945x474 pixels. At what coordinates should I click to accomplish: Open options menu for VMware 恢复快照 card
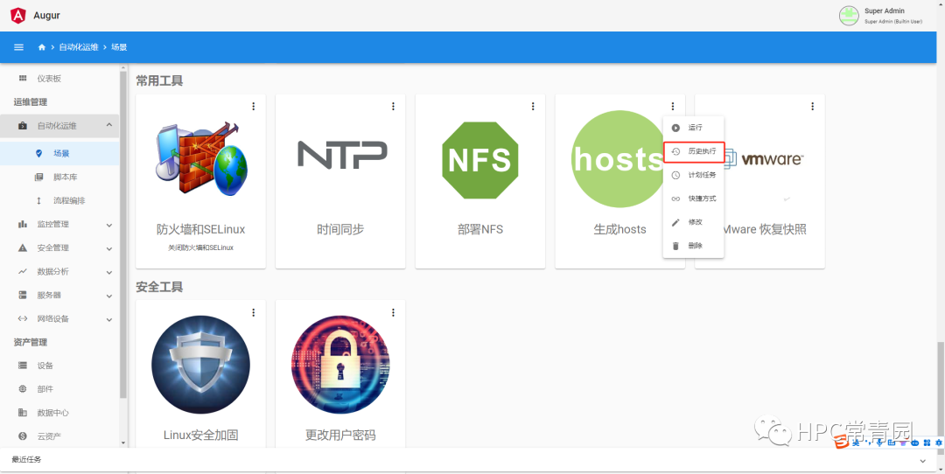click(812, 106)
